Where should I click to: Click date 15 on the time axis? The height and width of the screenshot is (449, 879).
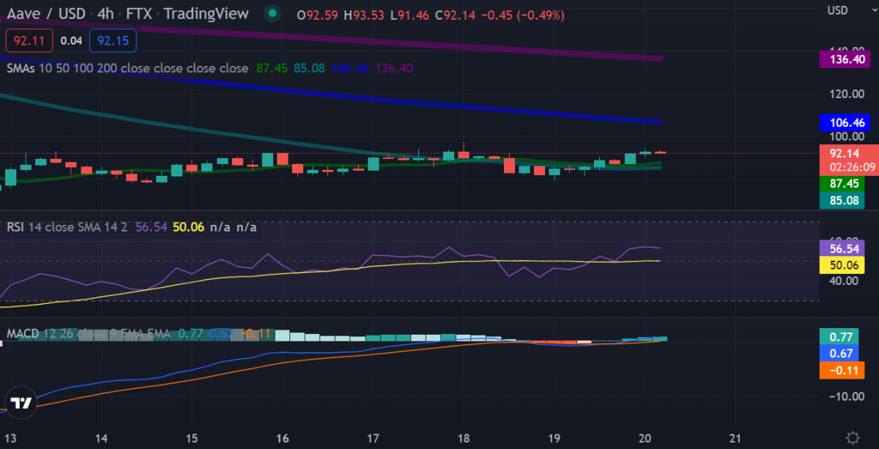pyautogui.click(x=191, y=438)
